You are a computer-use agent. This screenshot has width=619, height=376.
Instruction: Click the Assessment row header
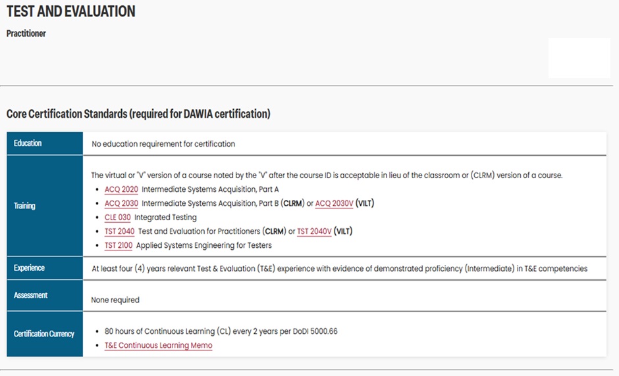point(45,295)
